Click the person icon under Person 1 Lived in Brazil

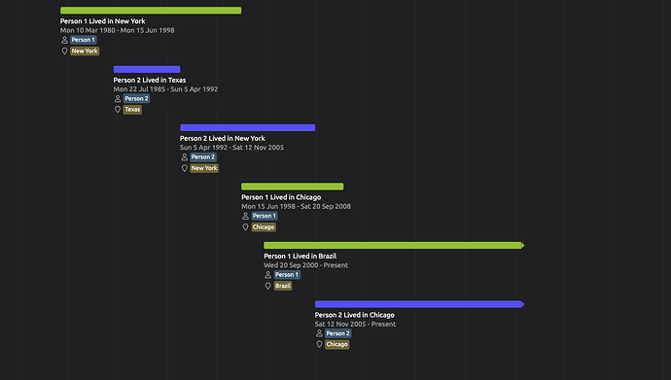point(267,275)
